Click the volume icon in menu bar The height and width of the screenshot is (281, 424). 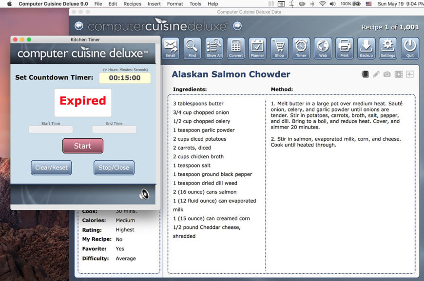pos(332,4)
